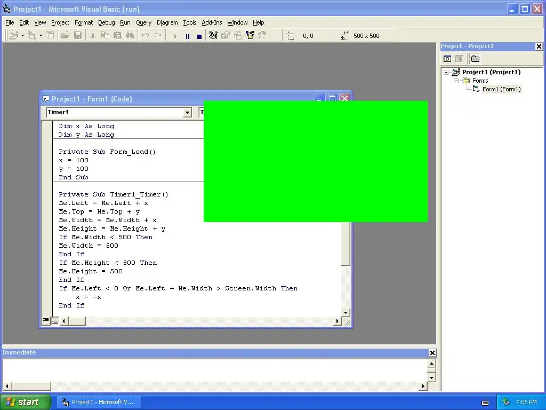Click the Cut scissors icon
The width and height of the screenshot is (546, 410).
coord(93,36)
